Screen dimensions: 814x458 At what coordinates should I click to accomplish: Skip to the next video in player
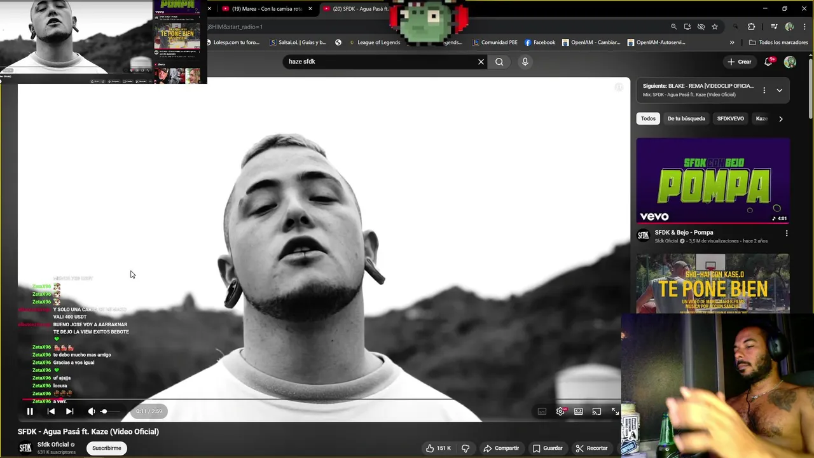tap(69, 412)
